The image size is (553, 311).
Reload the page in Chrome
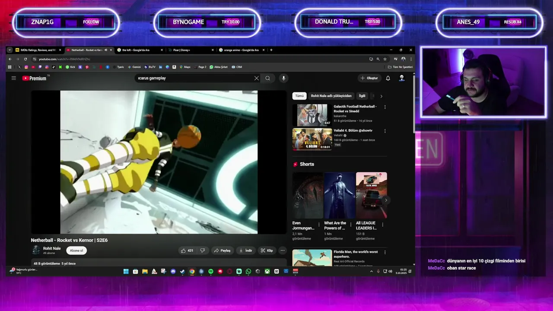tap(25, 59)
